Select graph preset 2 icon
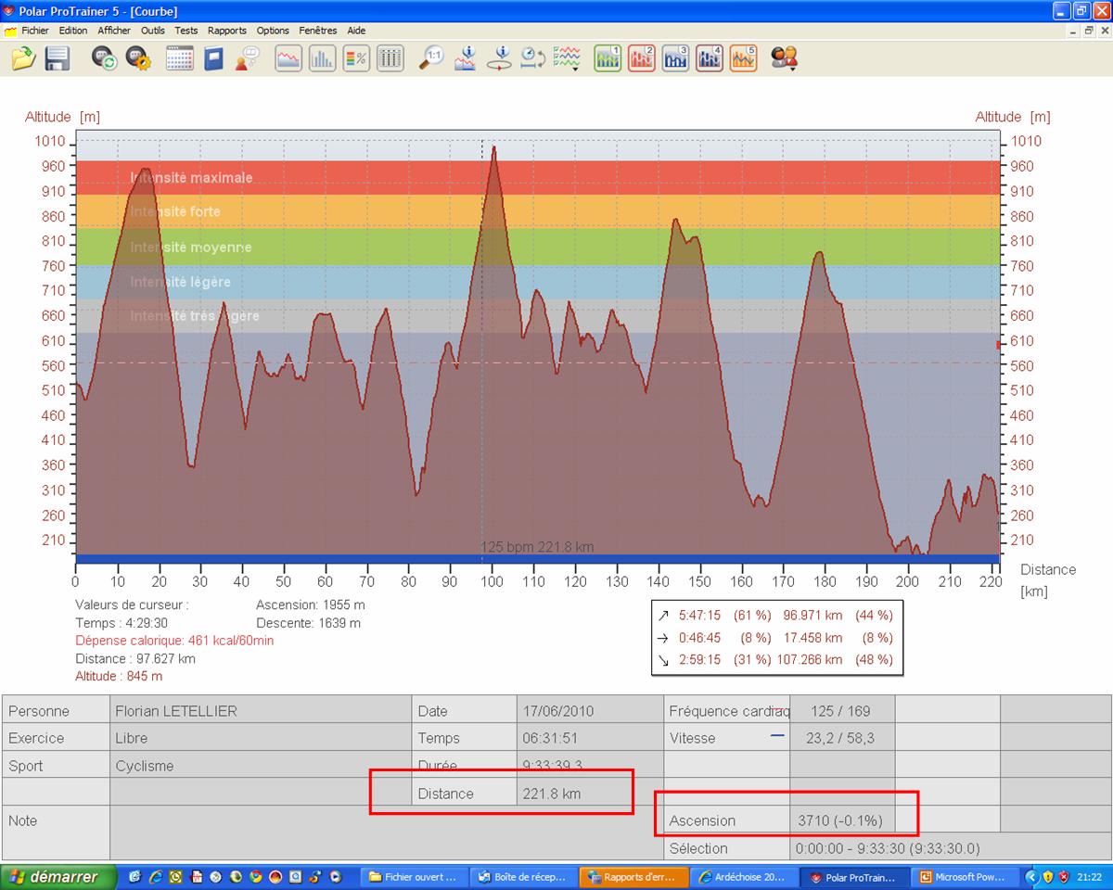 (642, 58)
